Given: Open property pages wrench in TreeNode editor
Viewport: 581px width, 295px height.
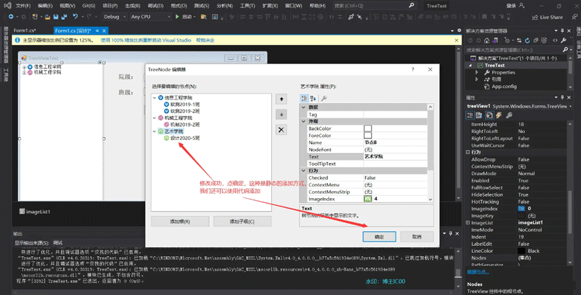Looking at the screenshot, I should (324, 98).
